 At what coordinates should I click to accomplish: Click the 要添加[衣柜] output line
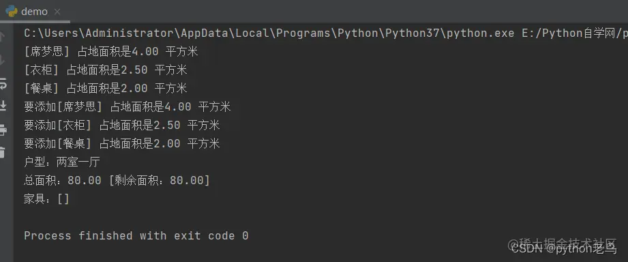pos(122,126)
